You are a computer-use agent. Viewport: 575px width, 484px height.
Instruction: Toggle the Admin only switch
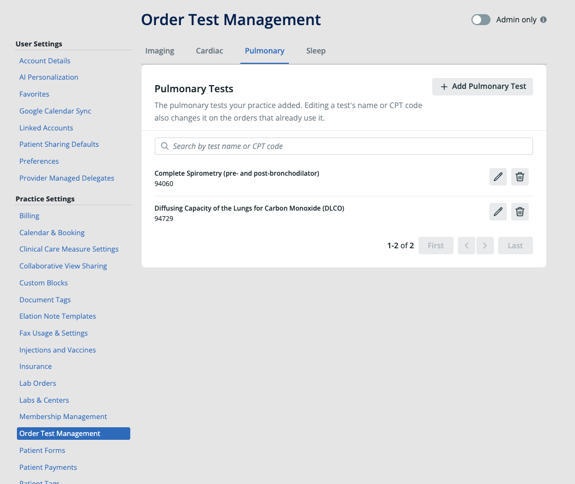pos(481,20)
